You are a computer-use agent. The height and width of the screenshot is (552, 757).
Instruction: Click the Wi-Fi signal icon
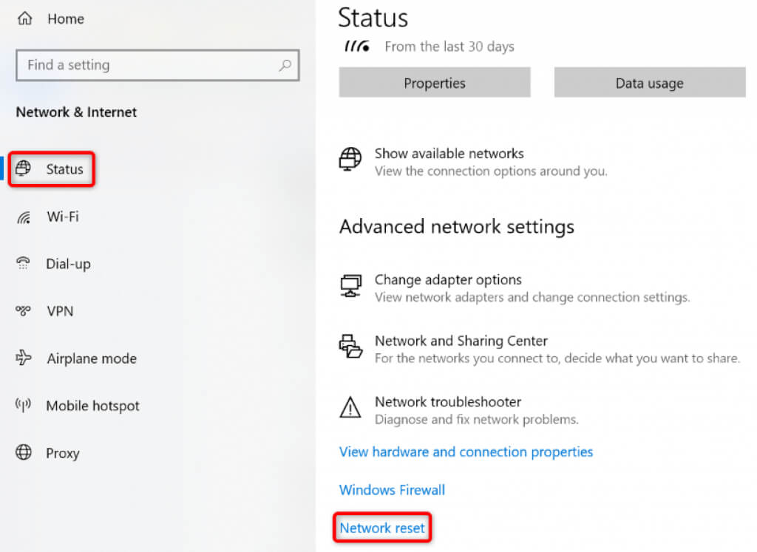pyautogui.click(x=24, y=217)
